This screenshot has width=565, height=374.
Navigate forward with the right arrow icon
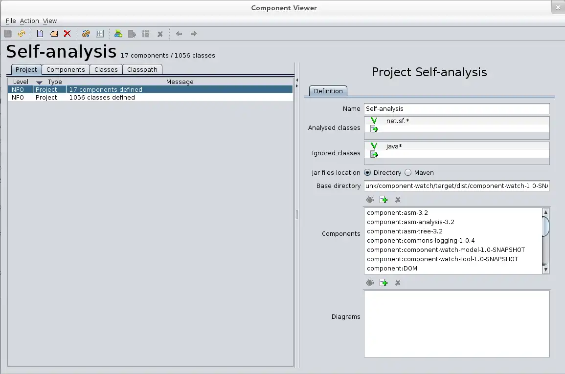194,34
